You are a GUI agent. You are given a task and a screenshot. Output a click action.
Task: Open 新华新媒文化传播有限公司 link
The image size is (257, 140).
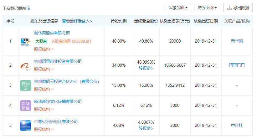[58, 101]
